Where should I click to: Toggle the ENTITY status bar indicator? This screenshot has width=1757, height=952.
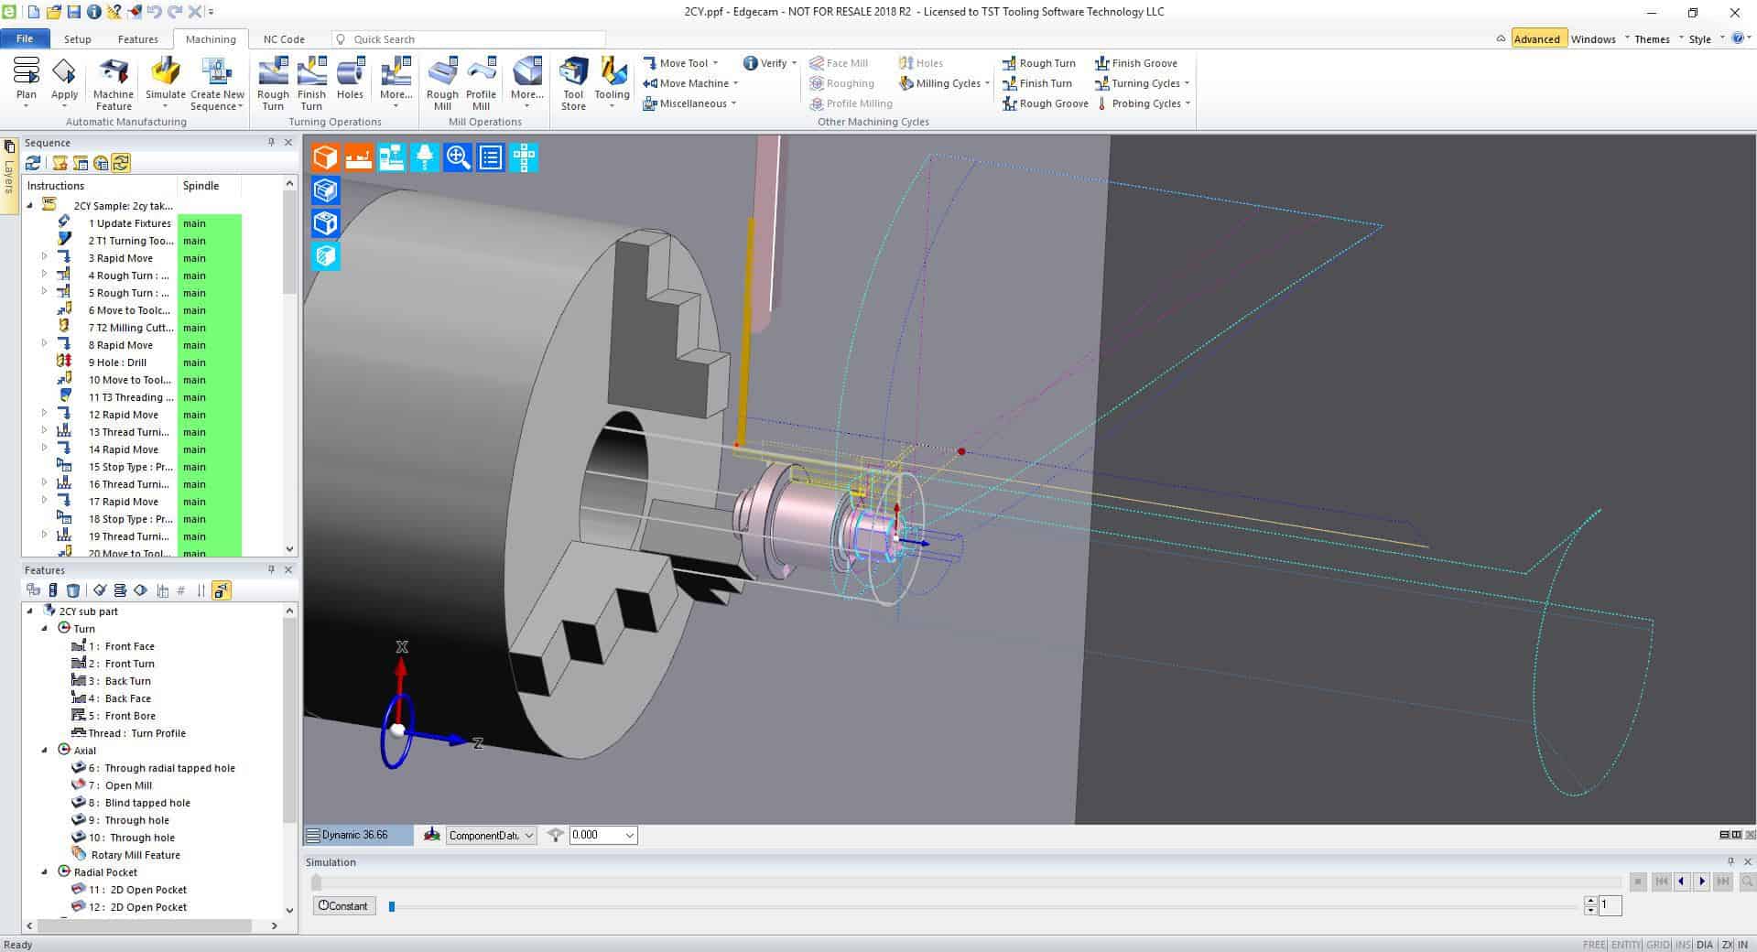click(1626, 945)
